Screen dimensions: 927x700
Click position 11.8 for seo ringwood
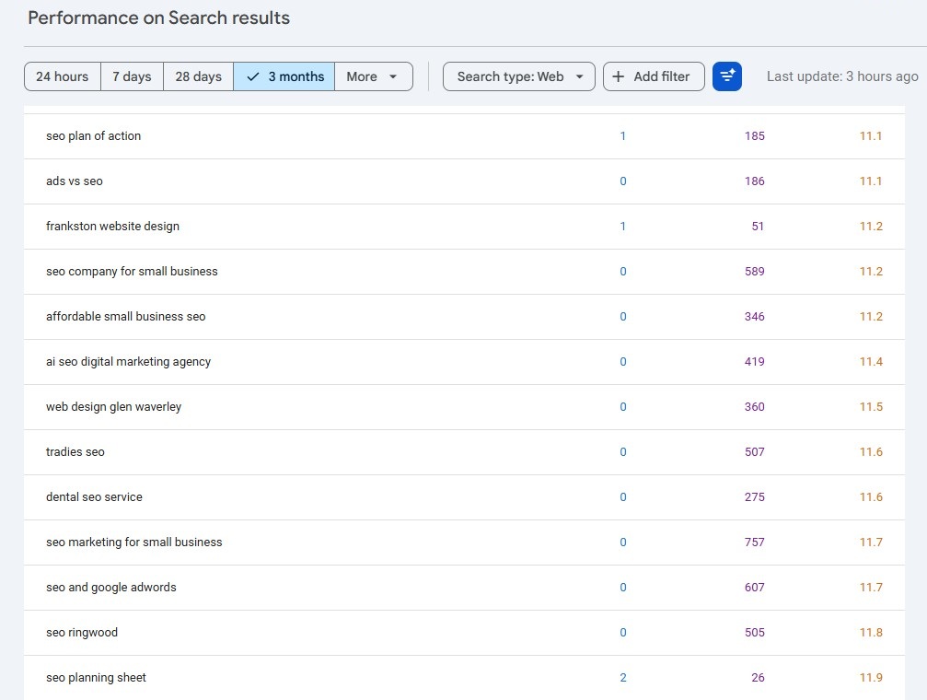pyautogui.click(x=871, y=633)
